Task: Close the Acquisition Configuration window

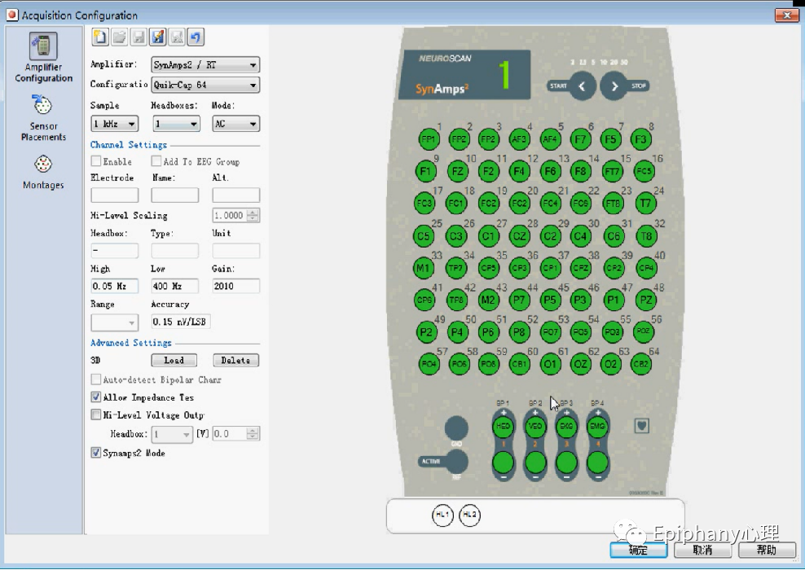Action: (786, 15)
